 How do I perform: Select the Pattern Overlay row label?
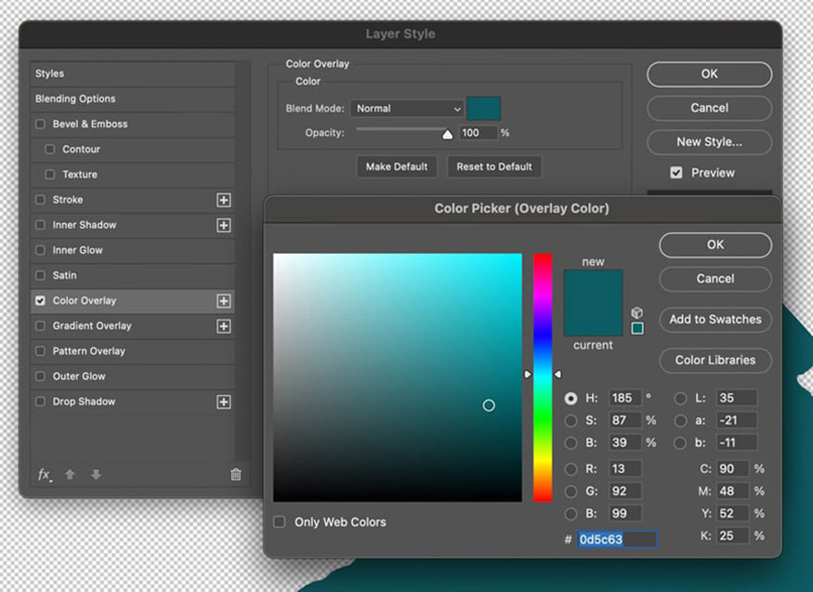[89, 351]
